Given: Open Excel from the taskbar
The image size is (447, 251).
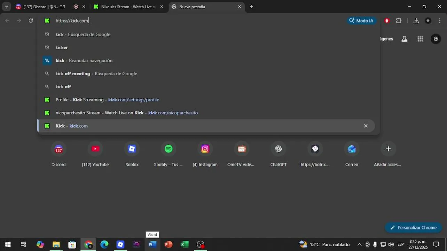Looking at the screenshot, I should [x=185, y=244].
